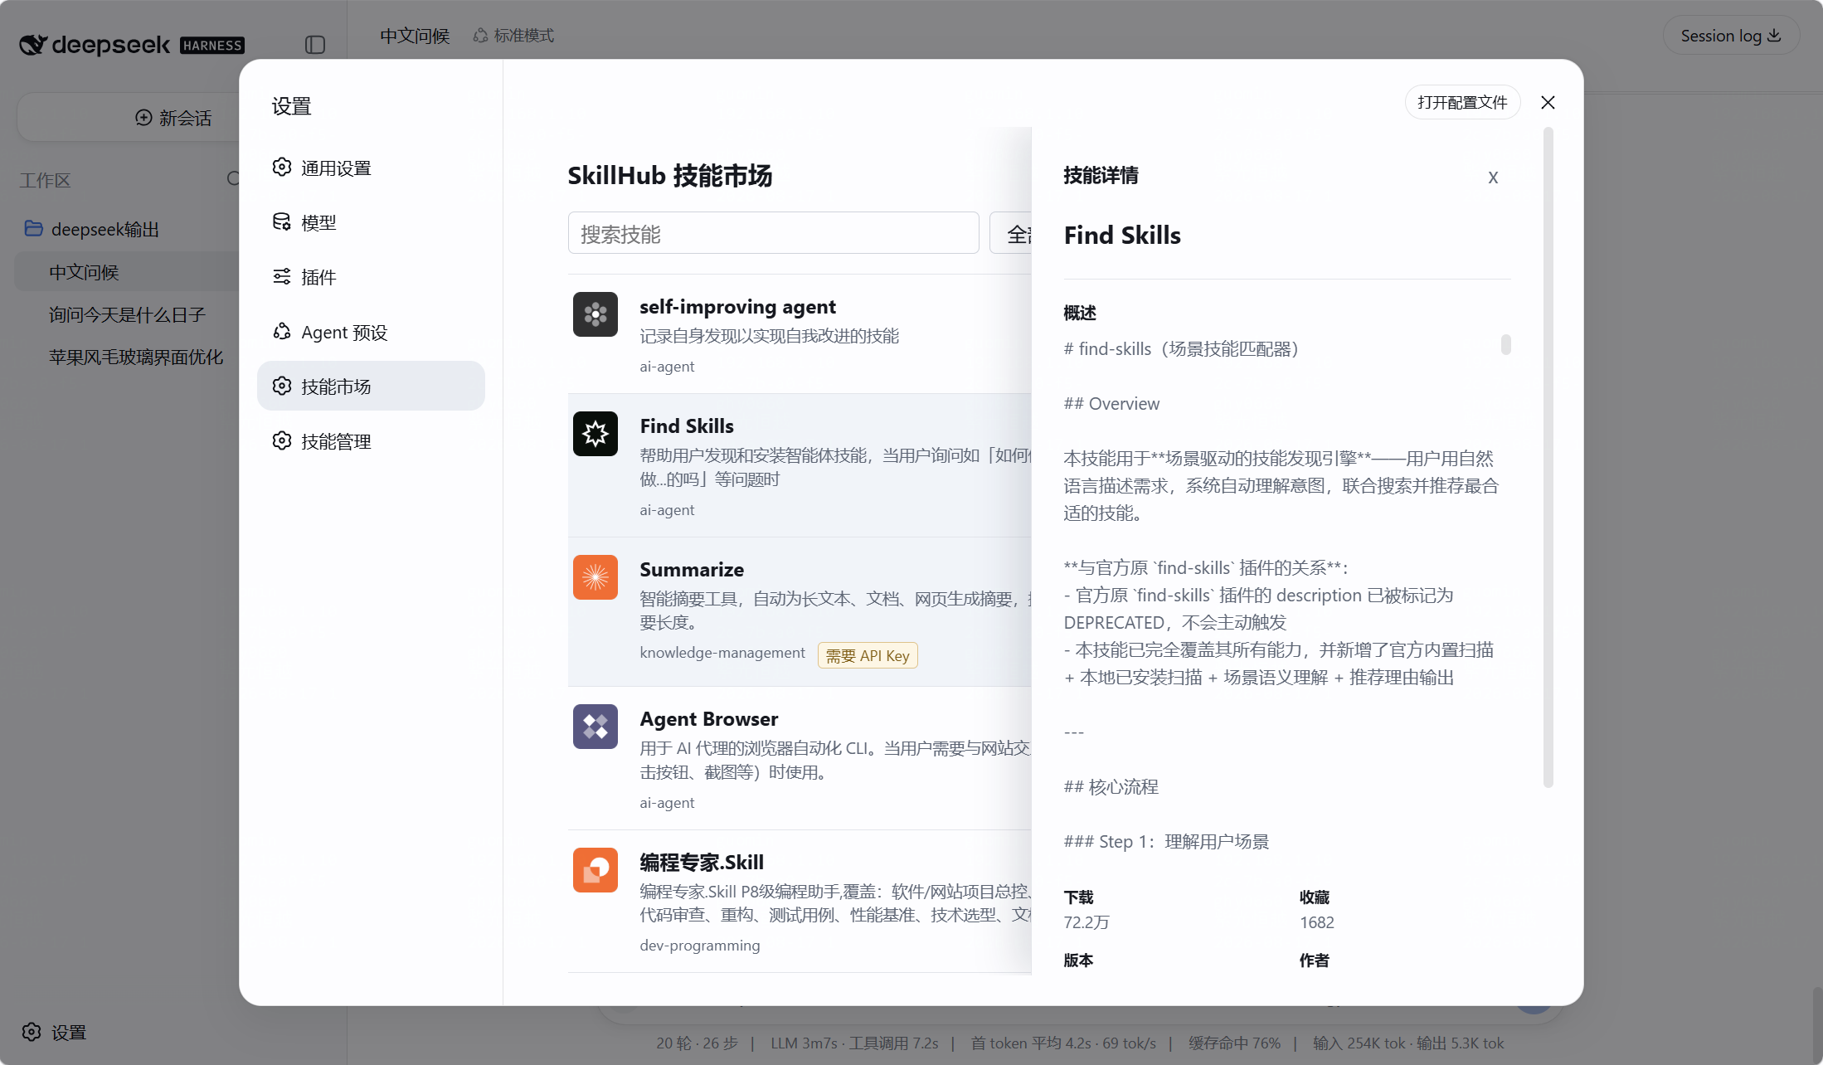Viewport: 1823px width, 1065px height.
Task: Select the 技能市场 menu item
Action: click(x=371, y=386)
